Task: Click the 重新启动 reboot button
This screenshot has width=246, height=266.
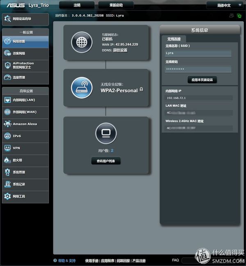Action: click(116, 5)
